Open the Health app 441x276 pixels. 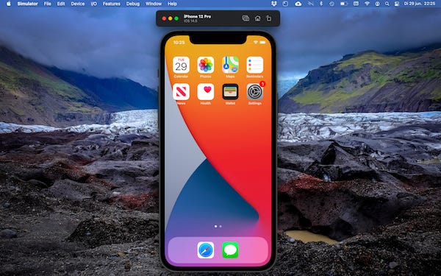(x=206, y=91)
